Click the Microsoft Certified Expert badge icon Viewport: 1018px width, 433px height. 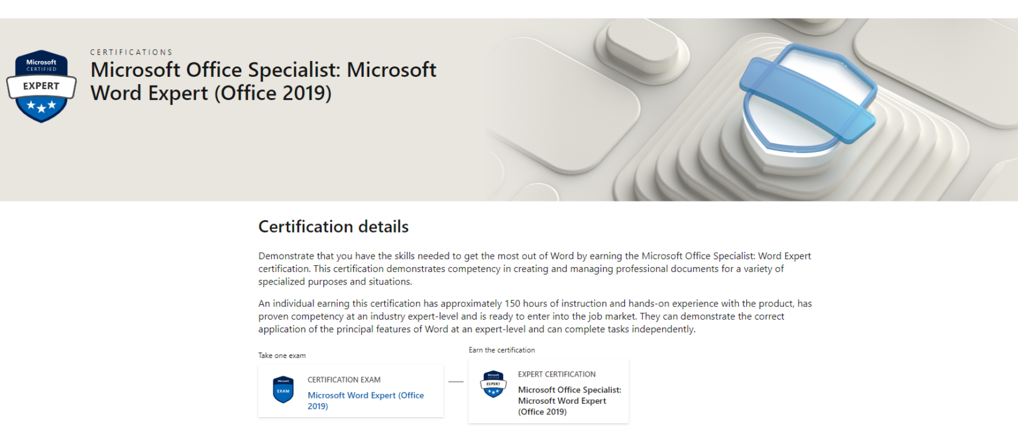(x=41, y=84)
